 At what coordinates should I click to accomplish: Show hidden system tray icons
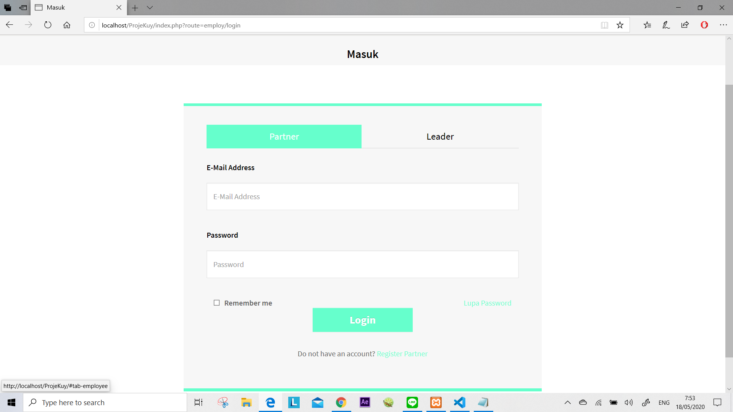tap(568, 402)
